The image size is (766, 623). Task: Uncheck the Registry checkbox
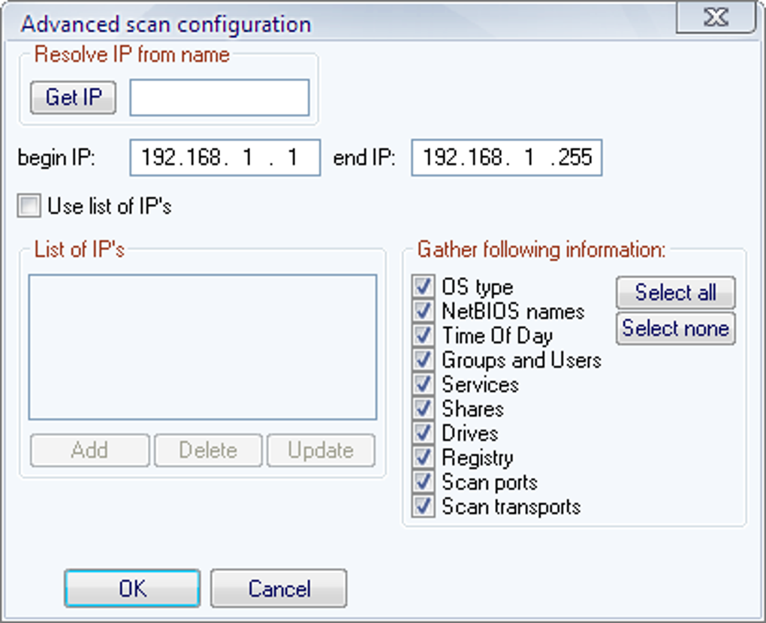click(x=424, y=458)
